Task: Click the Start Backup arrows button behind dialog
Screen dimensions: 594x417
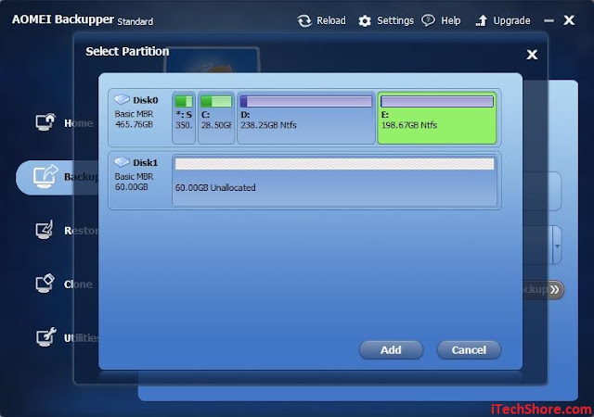Action: [555, 290]
